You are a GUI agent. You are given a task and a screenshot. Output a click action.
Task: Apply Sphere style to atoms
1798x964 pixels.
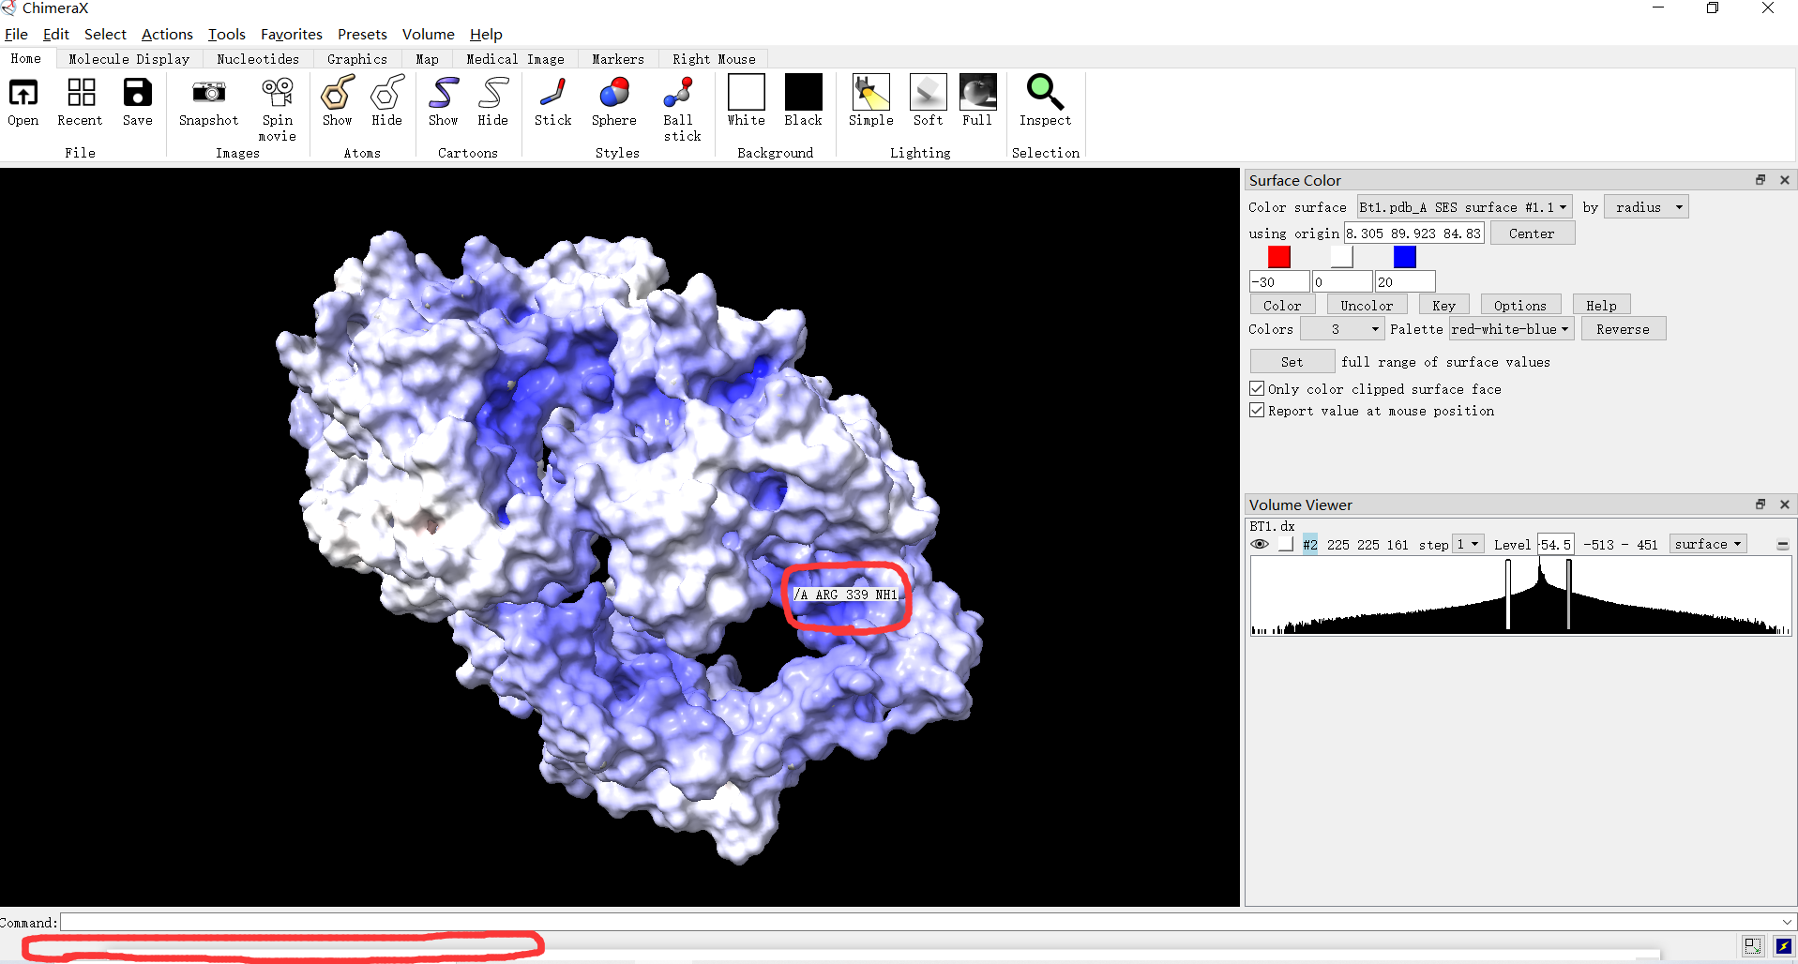click(x=613, y=94)
